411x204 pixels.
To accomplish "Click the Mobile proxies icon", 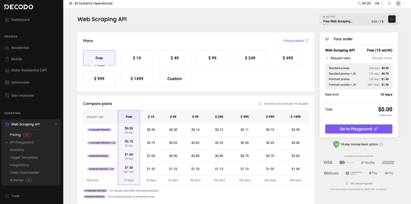I will [x=7, y=59].
